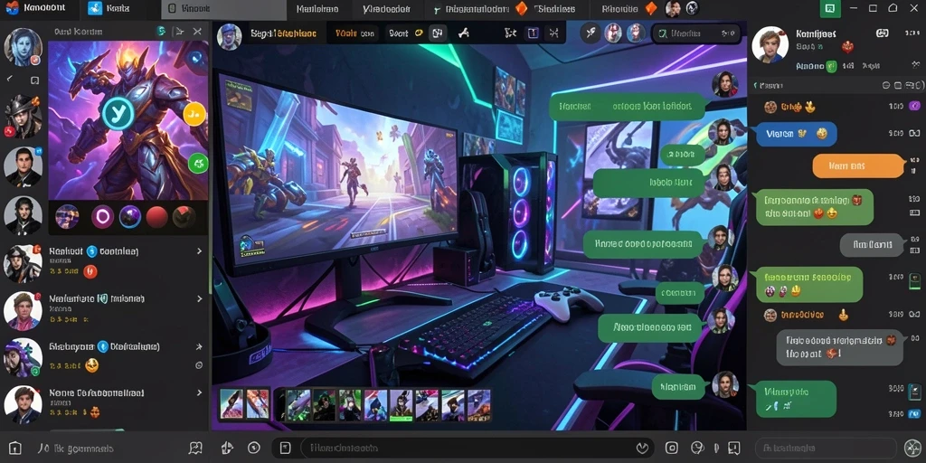
Task: Click the heart icon in the message field
Action: coord(642,449)
